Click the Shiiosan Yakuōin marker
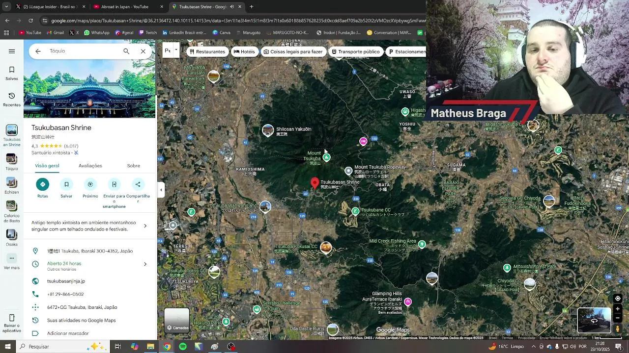This screenshot has width=629, height=353. (268, 130)
